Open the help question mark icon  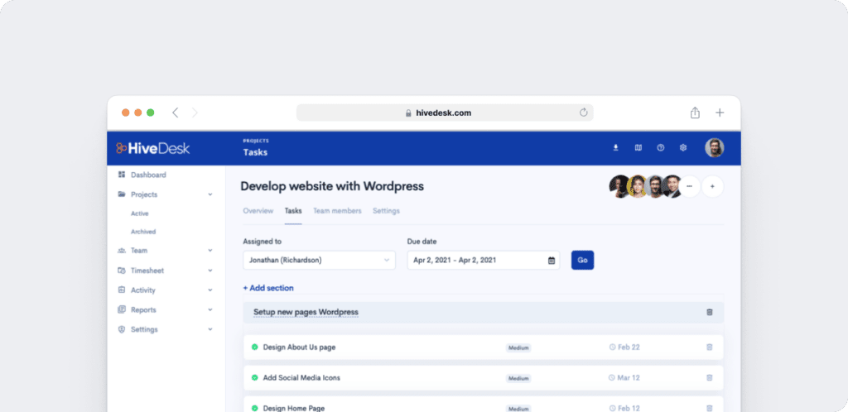click(661, 148)
